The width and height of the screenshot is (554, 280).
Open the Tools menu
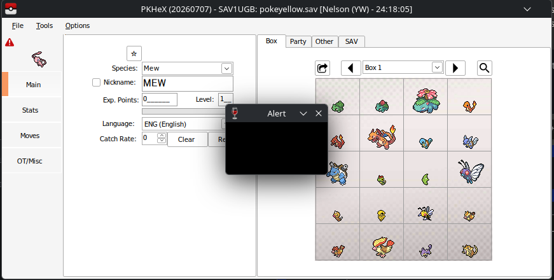point(44,25)
